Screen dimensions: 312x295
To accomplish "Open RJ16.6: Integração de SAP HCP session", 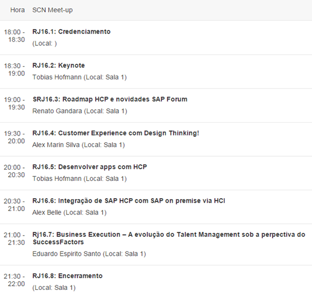I will (129, 201).
